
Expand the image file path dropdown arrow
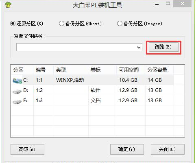(139, 48)
